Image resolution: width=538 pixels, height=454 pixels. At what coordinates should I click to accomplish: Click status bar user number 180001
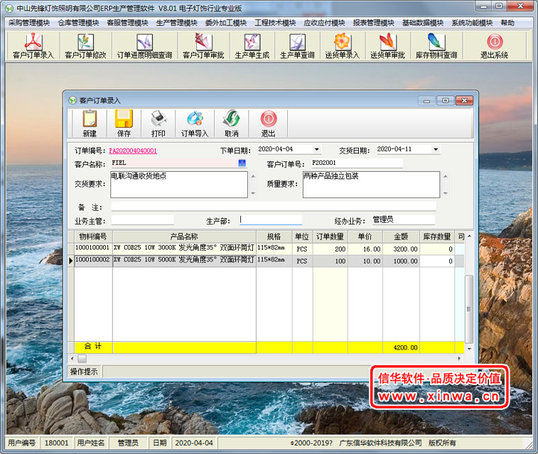(x=57, y=443)
